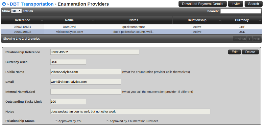
Task: Toggle Approved by You checkbox
Action: tap(56, 121)
